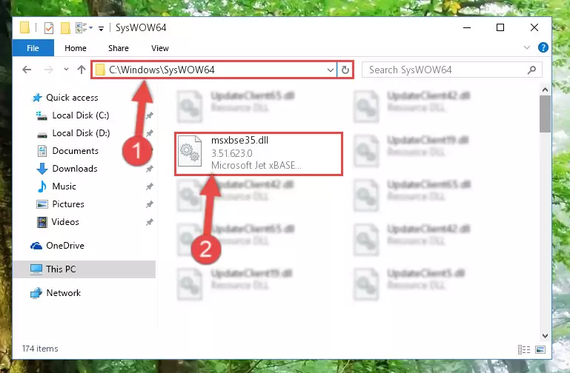Open Pictures in the navigation pane
Viewport: 570px width, 373px height.
[x=68, y=204]
